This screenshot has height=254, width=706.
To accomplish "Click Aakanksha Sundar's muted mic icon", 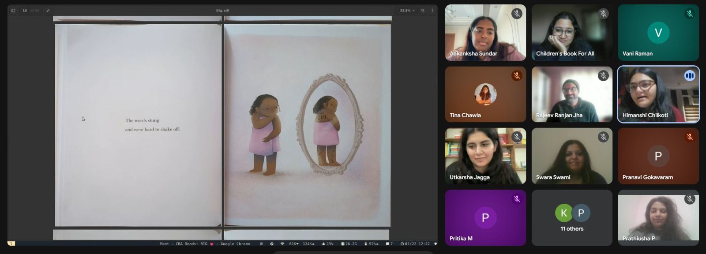I will click(517, 14).
